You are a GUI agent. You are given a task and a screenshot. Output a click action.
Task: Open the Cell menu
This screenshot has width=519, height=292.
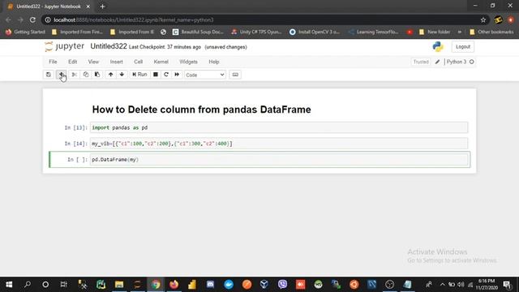(x=138, y=62)
